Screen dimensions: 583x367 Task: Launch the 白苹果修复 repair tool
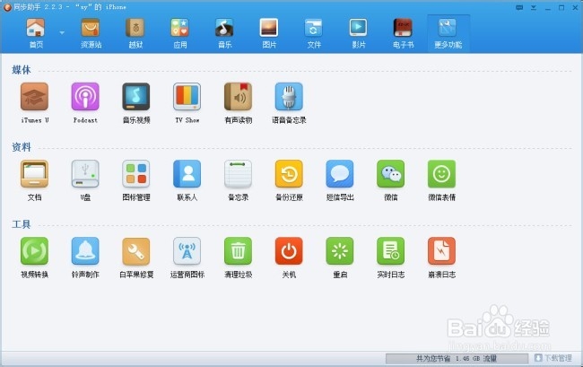[136, 251]
